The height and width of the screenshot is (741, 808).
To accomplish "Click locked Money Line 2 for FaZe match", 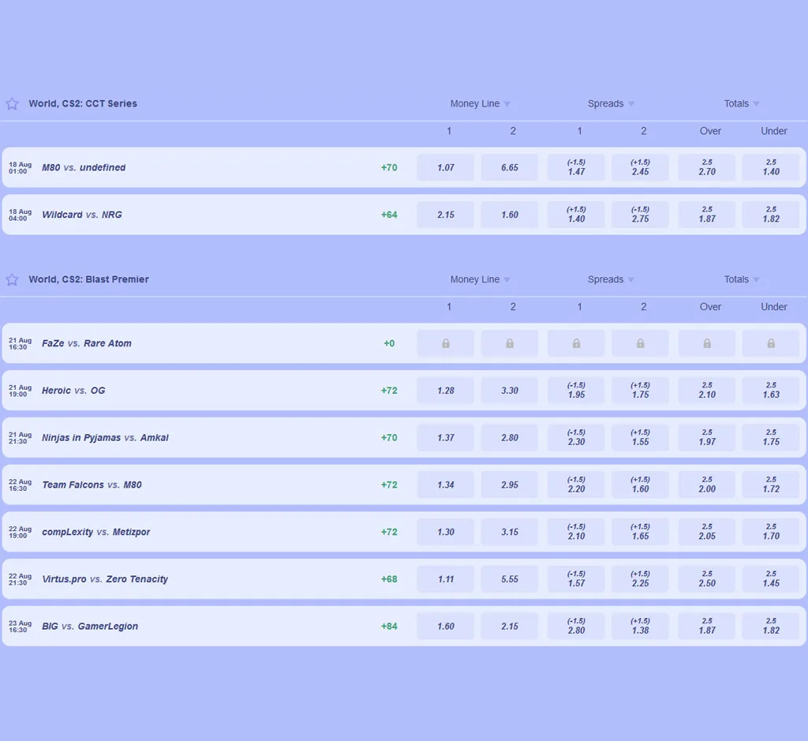I will [x=510, y=343].
